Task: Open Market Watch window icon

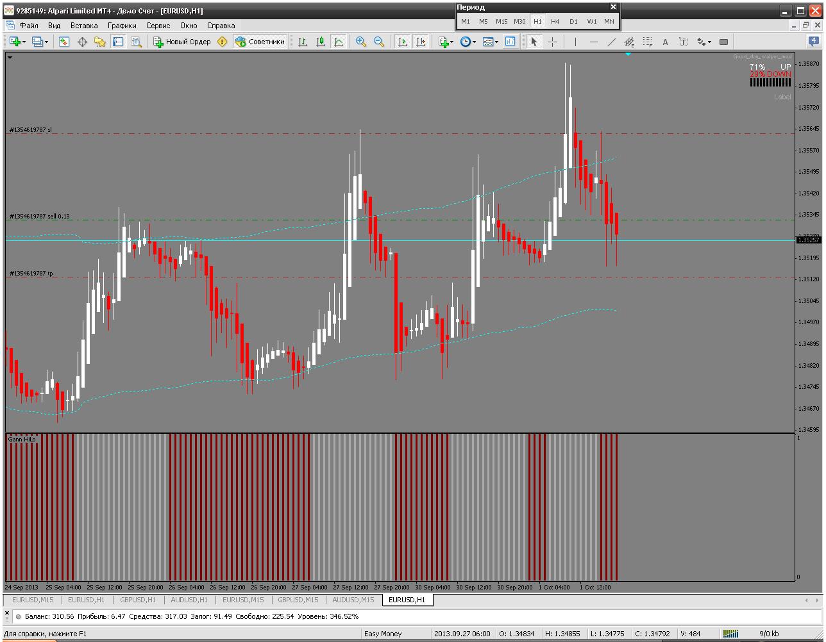Action: [x=64, y=42]
